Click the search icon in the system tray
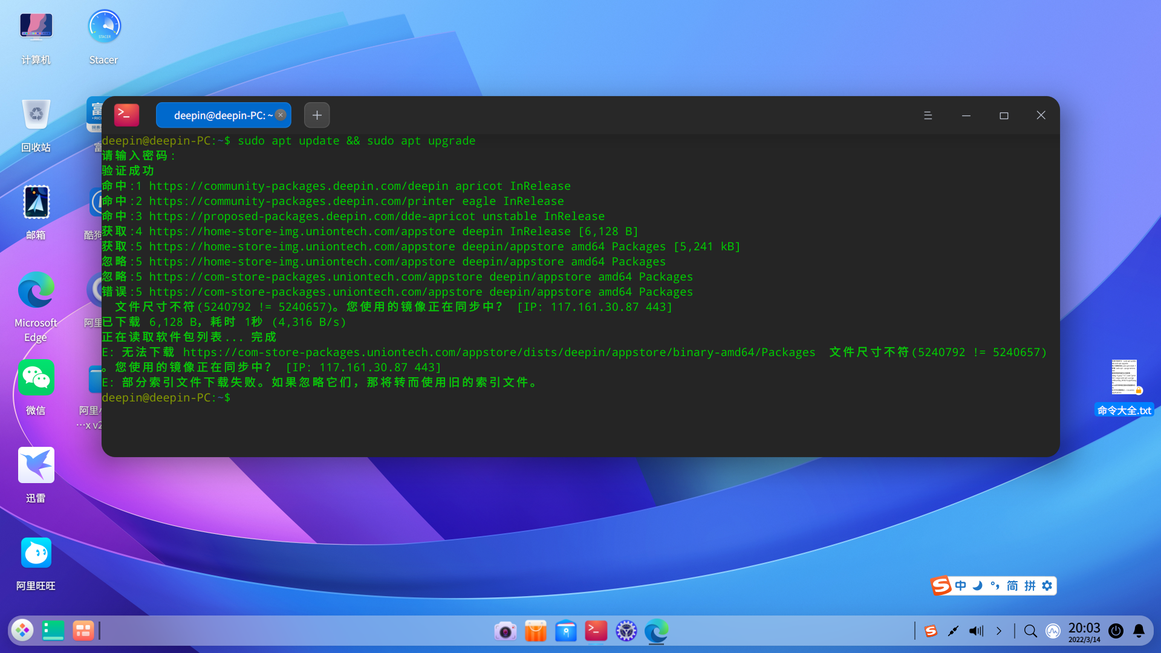The image size is (1161, 653). tap(1030, 631)
